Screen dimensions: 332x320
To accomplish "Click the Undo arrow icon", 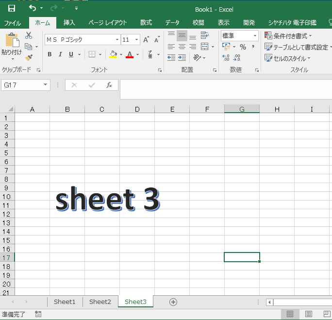I will (x=33, y=8).
